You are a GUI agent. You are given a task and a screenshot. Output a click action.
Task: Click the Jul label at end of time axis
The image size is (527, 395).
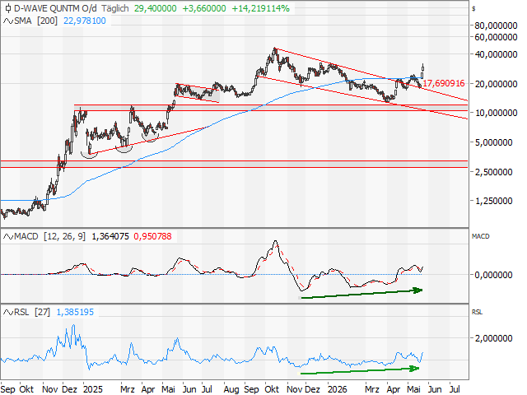coord(455,389)
